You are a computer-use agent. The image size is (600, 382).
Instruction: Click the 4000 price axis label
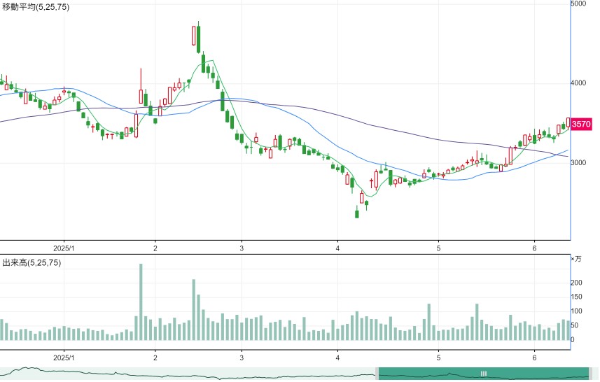578,83
